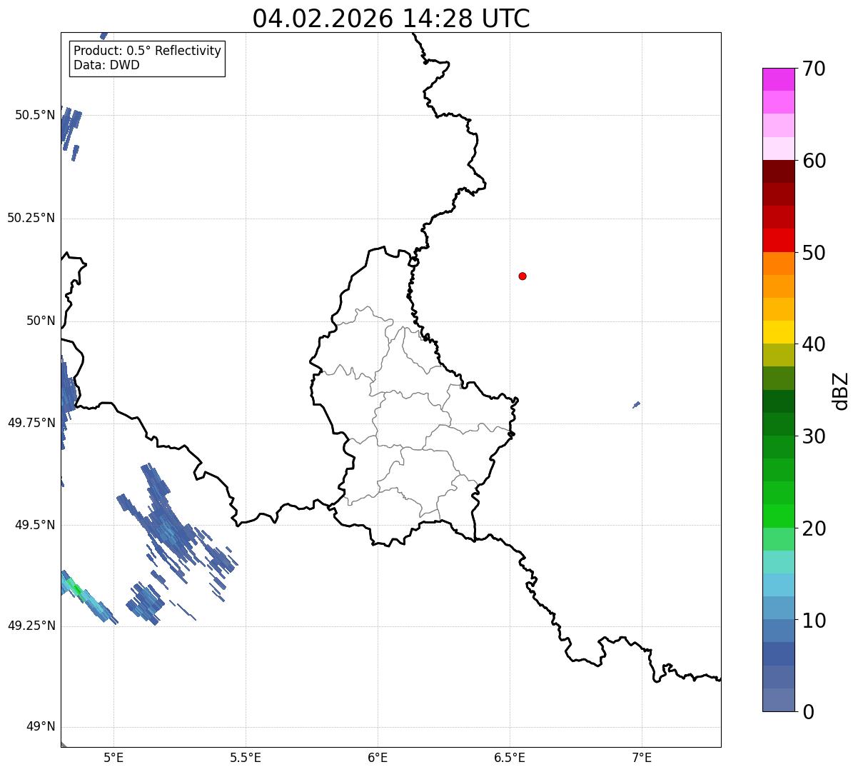Viewport: 858px width, 772px height.
Task: Click the 7°E longitude label
Action: tap(642, 758)
